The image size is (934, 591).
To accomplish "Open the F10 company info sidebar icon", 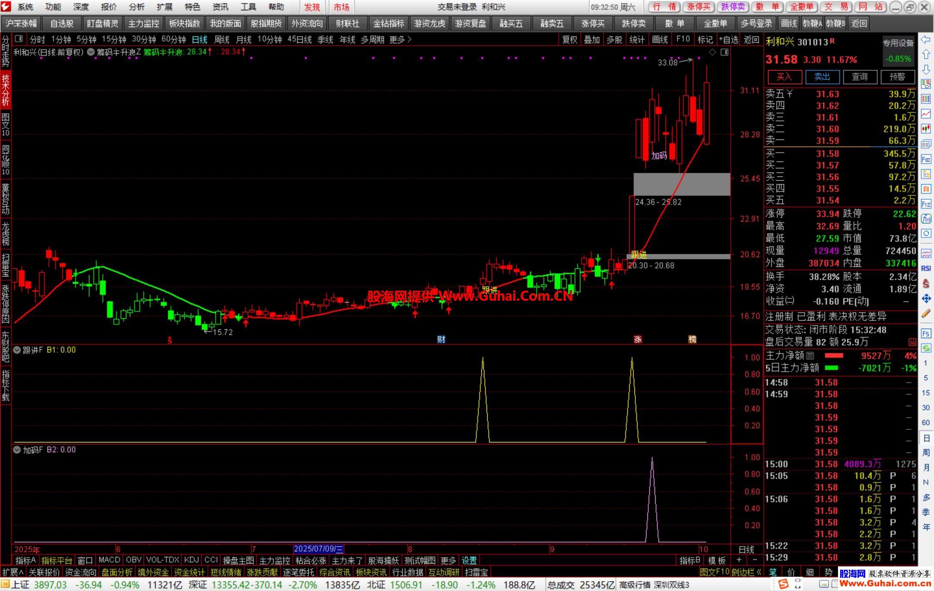I will tap(925, 159).
